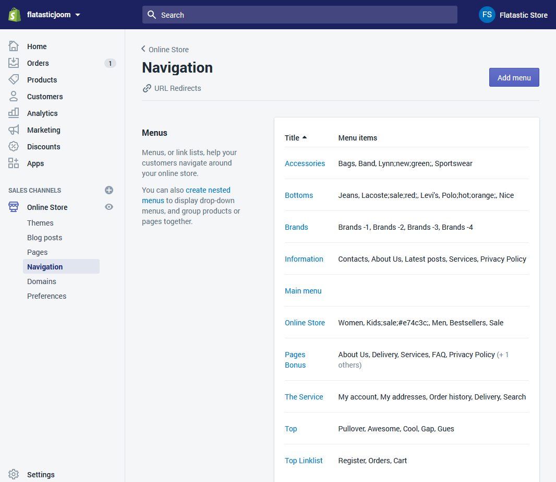Add sales channel with plus icon

coord(109,191)
